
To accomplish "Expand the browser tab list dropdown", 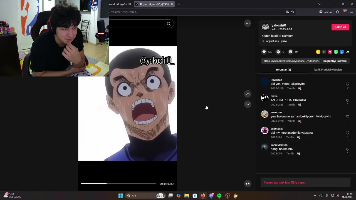I will 319,4.
